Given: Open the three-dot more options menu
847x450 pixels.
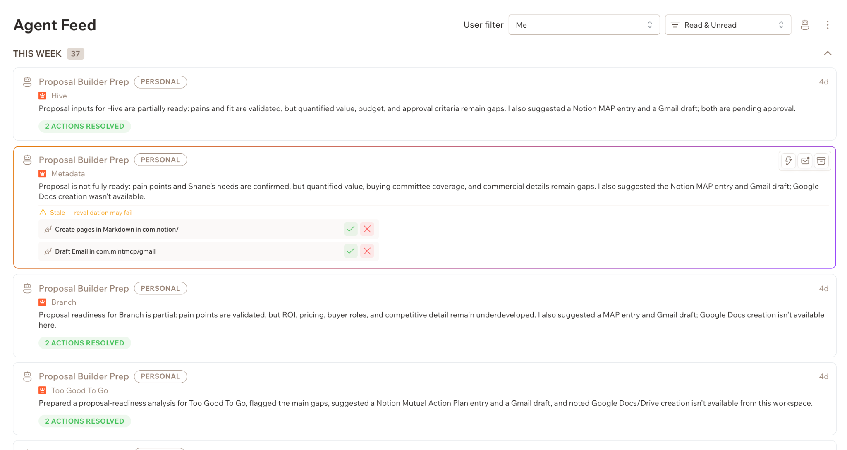Looking at the screenshot, I should 828,25.
